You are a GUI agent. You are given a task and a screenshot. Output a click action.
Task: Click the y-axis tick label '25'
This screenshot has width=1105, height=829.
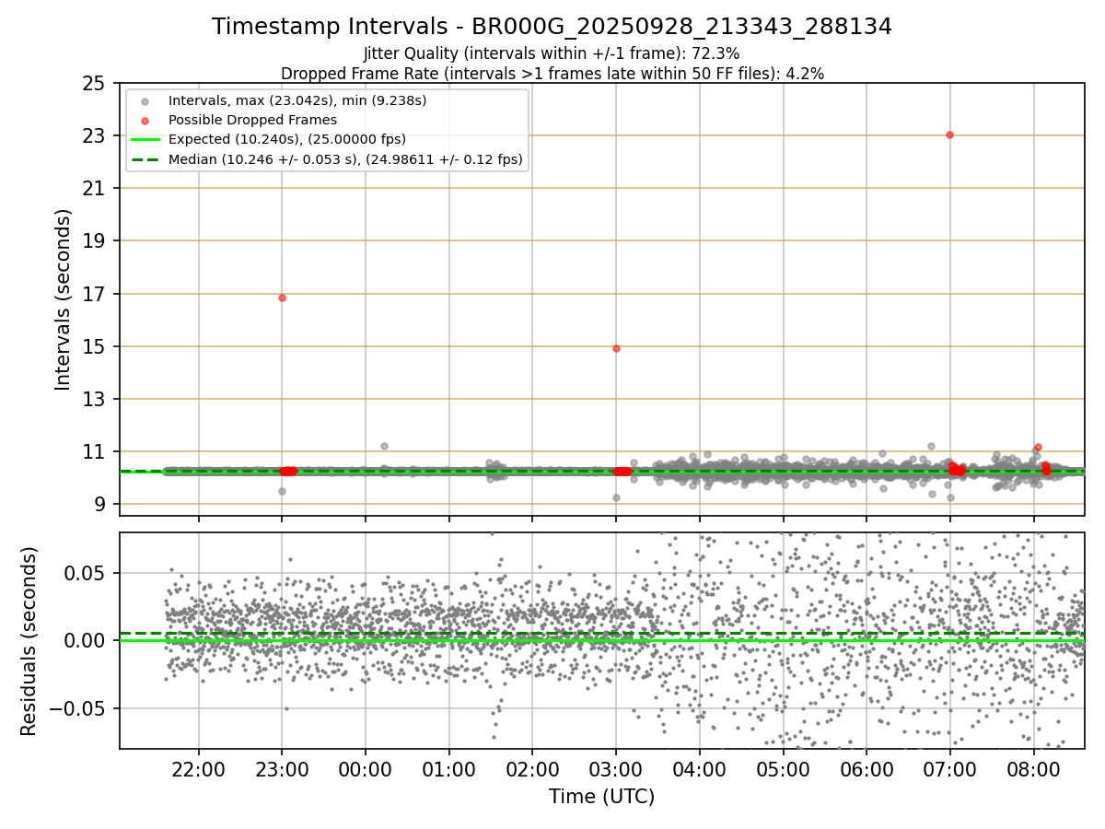(x=94, y=83)
